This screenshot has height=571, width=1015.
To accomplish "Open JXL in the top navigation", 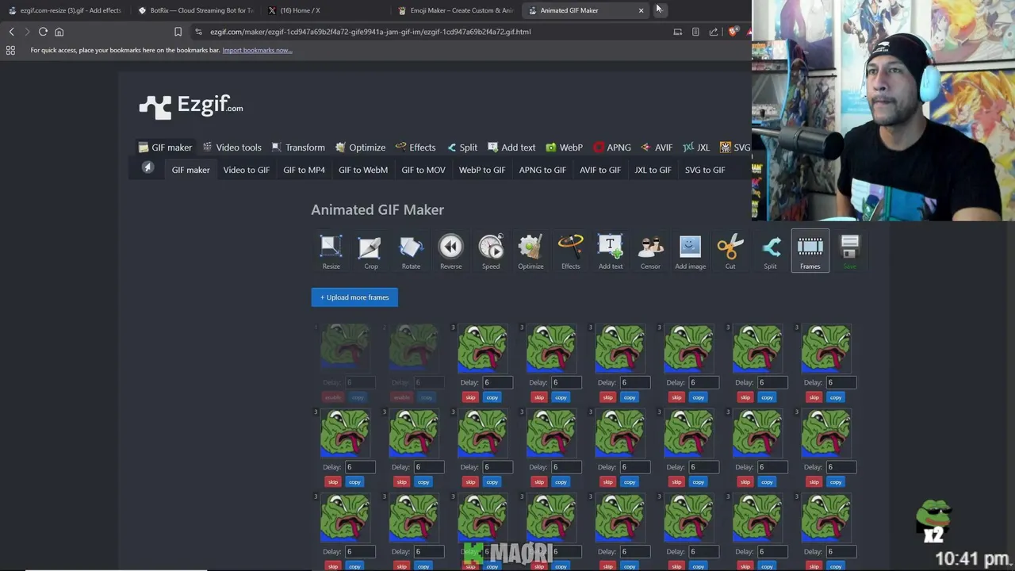I will pos(696,148).
